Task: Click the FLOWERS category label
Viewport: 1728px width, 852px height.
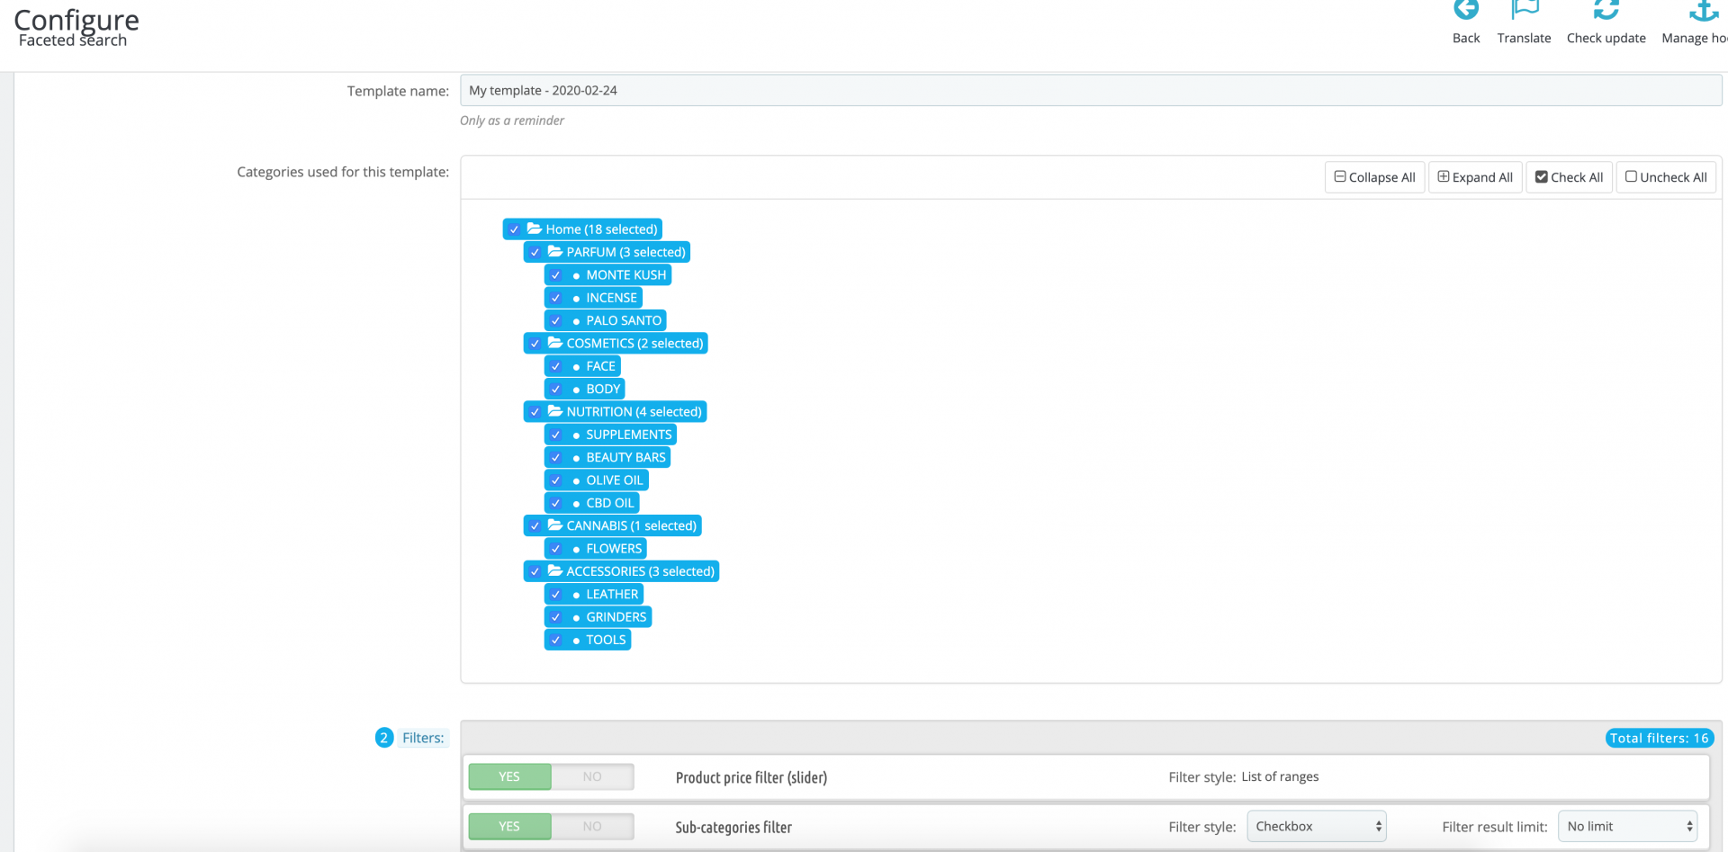Action: (x=615, y=549)
